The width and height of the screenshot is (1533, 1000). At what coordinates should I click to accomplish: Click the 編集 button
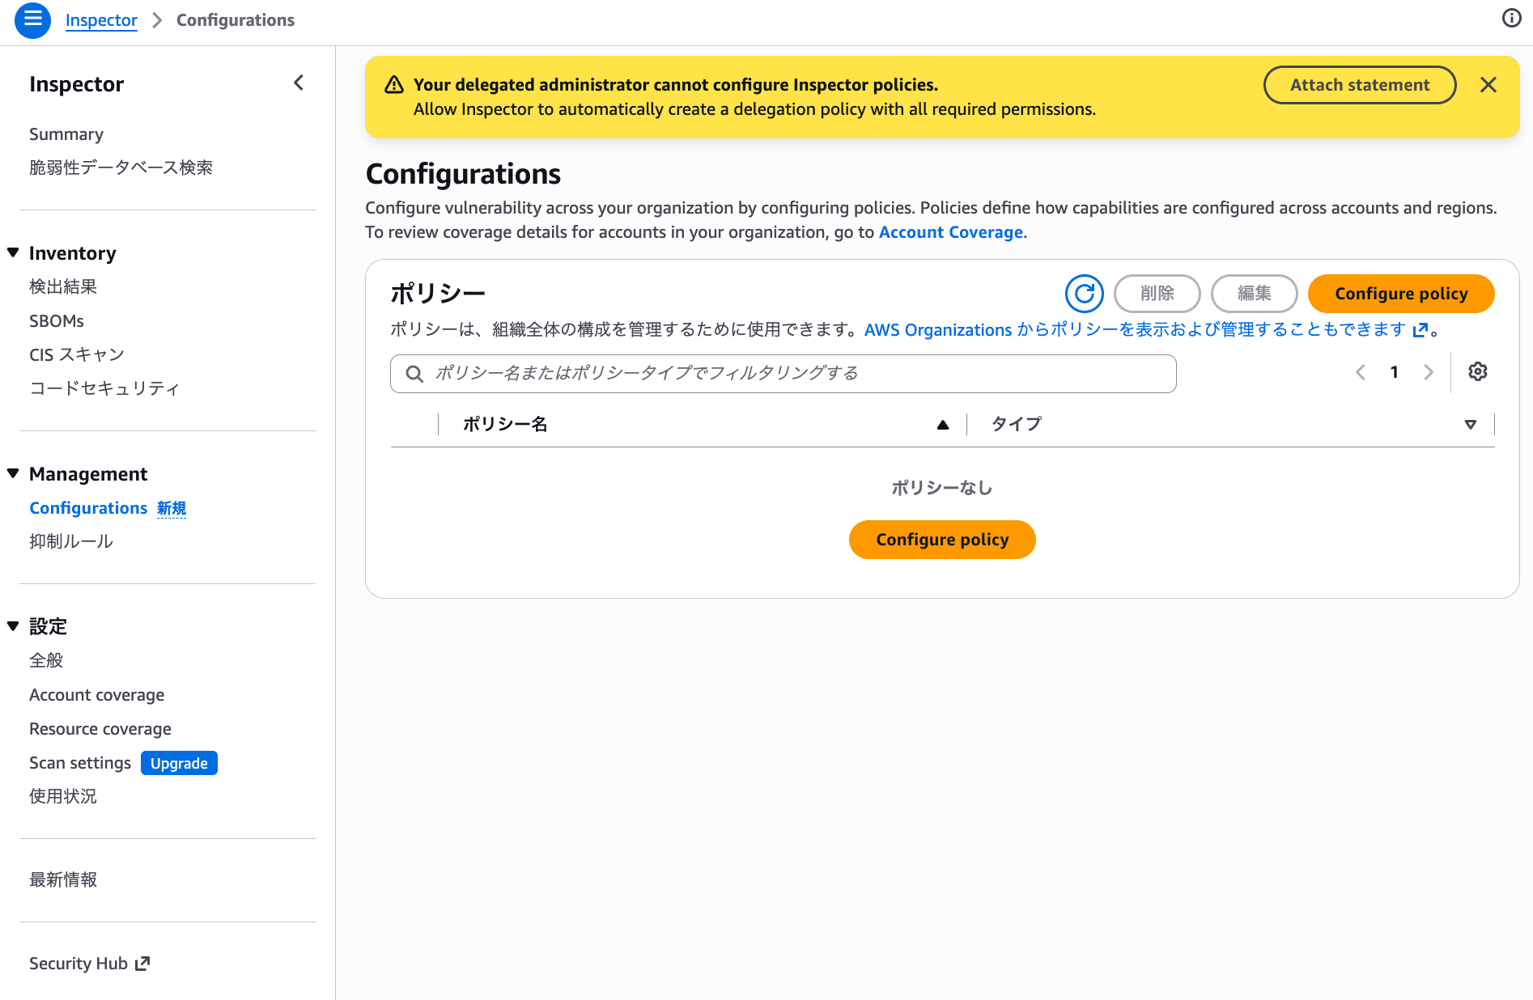click(1255, 293)
